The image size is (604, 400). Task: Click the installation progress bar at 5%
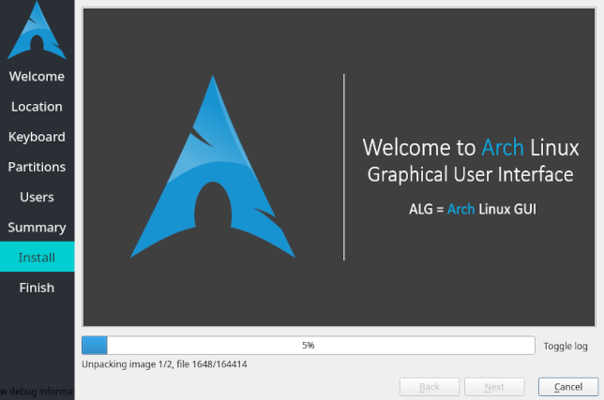(x=309, y=346)
